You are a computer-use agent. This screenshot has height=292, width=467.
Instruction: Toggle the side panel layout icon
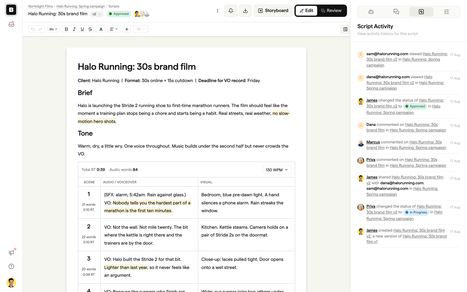tap(345, 29)
